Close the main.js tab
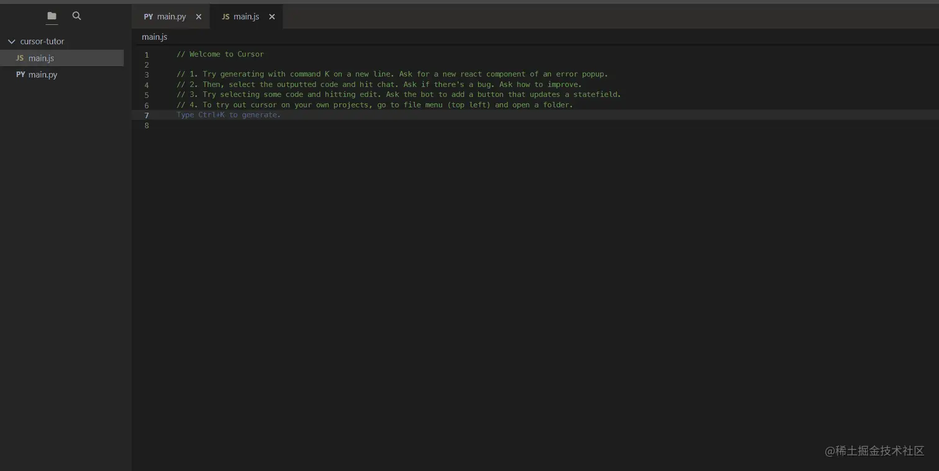The width and height of the screenshot is (939, 471). pos(271,17)
